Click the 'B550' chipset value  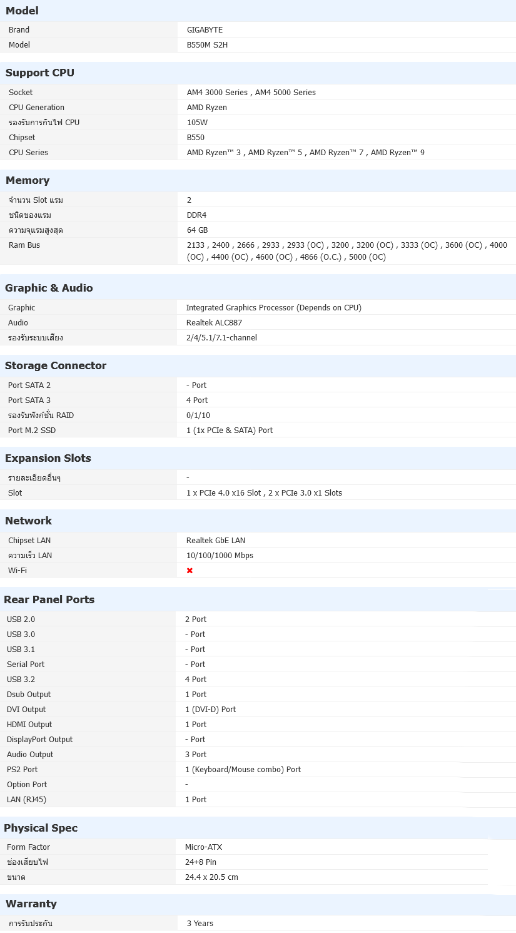point(196,138)
